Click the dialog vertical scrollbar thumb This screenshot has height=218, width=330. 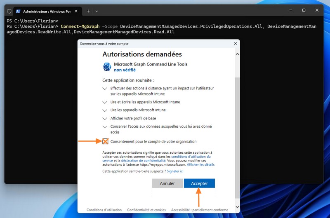coord(237,138)
